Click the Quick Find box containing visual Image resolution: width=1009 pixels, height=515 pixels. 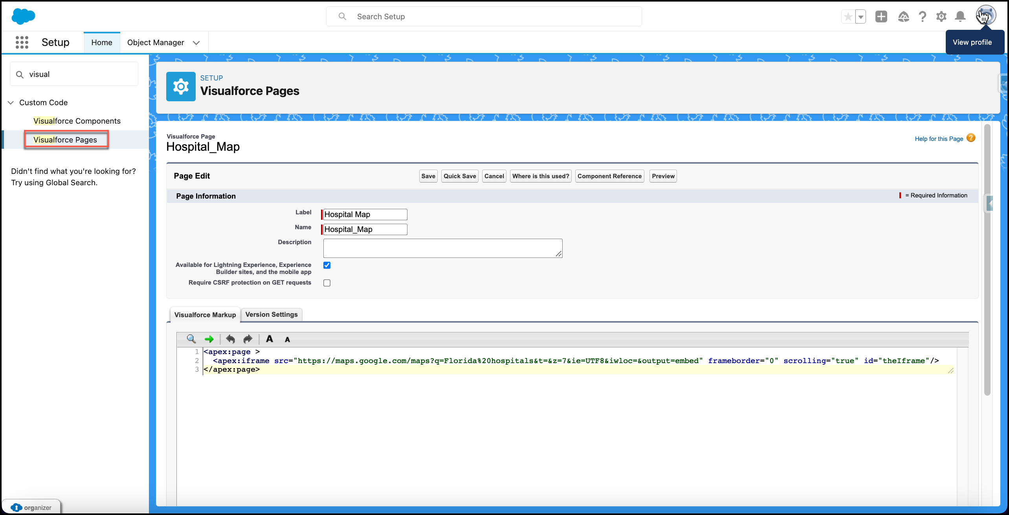click(x=74, y=74)
